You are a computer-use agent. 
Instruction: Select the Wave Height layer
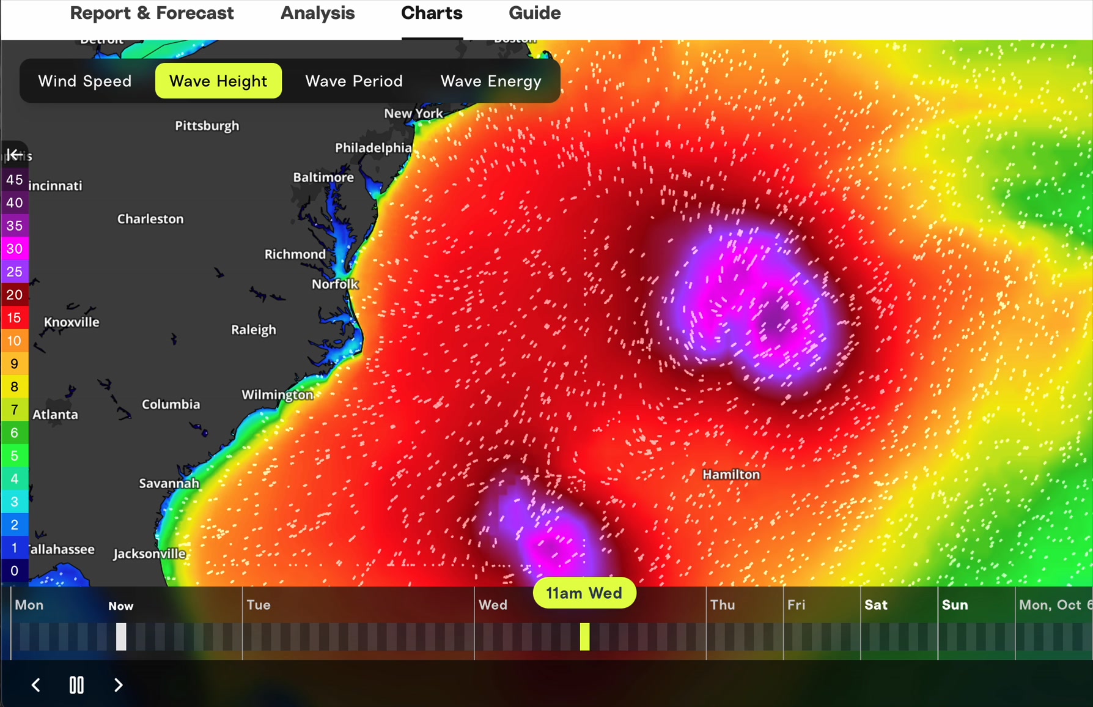[x=218, y=81]
